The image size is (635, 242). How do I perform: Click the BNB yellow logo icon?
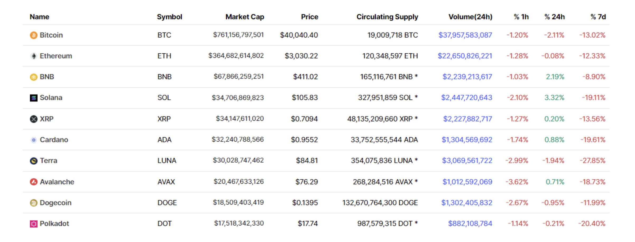point(34,77)
